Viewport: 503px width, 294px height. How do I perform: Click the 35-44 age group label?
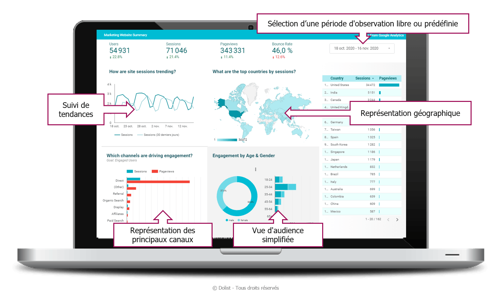[x=268, y=194]
